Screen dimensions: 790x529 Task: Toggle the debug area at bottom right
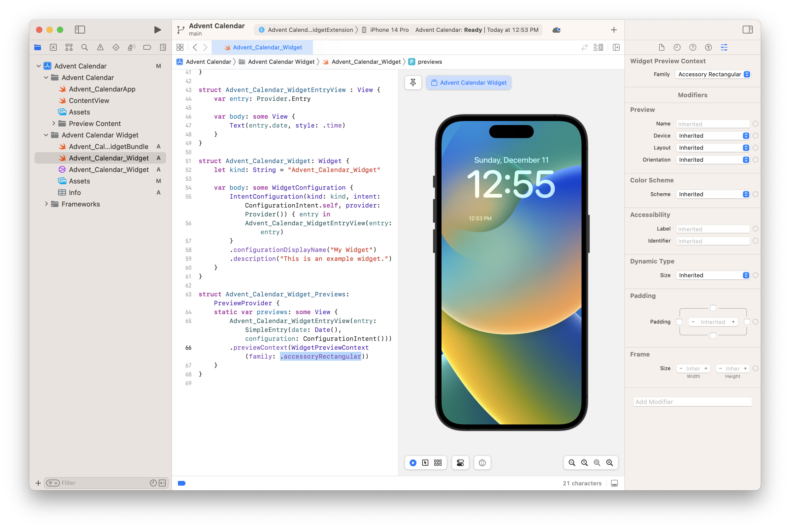614,483
